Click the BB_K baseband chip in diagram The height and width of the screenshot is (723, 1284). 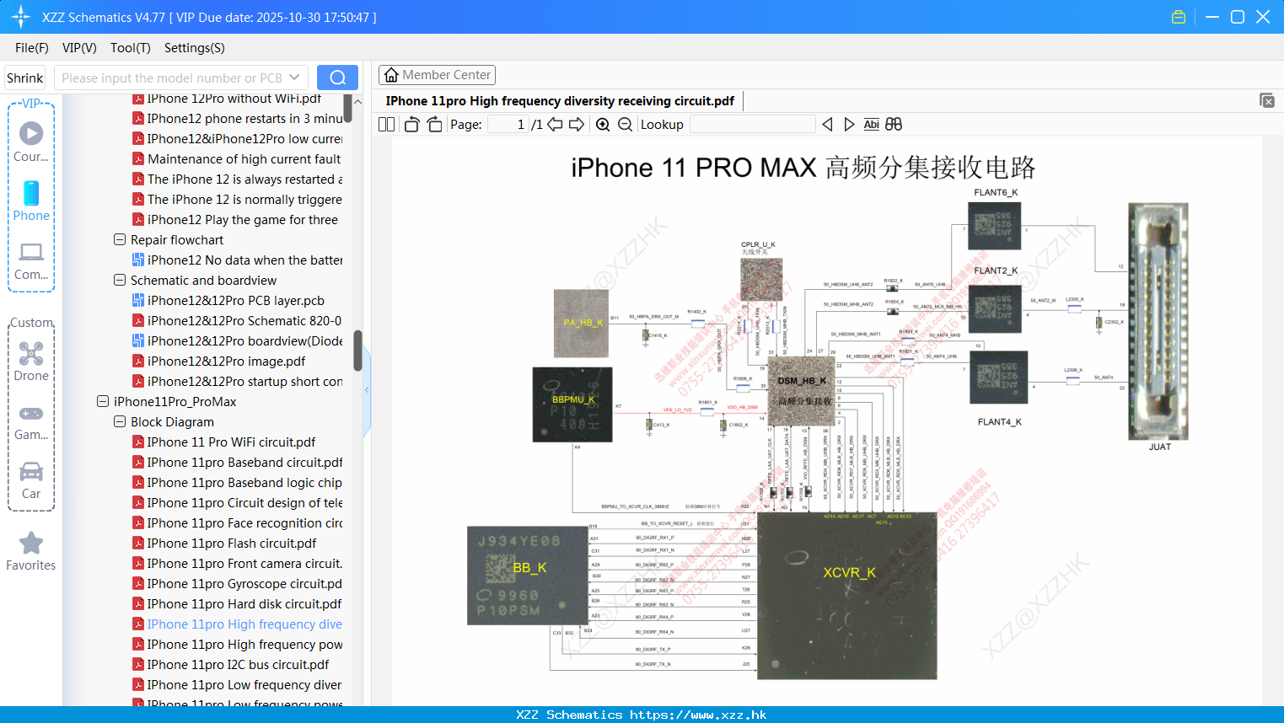(527, 576)
